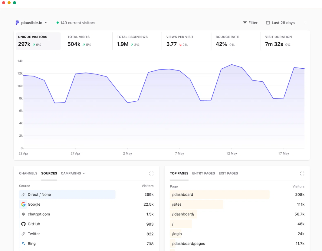Click the red down arrow next to 2%
This screenshot has width=322, height=251.
(180, 44)
